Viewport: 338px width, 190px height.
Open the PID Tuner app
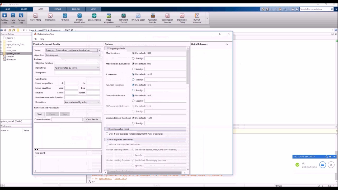pyautogui.click(x=65, y=17)
